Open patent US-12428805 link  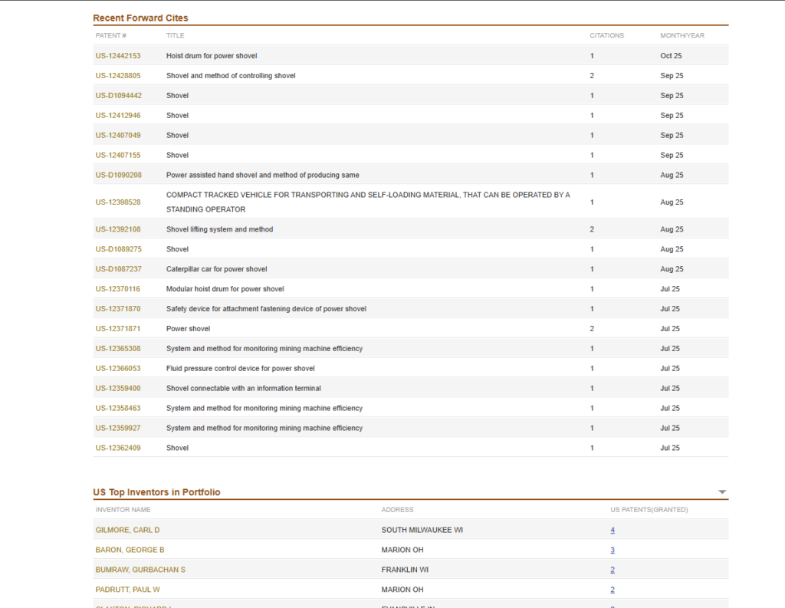point(118,76)
